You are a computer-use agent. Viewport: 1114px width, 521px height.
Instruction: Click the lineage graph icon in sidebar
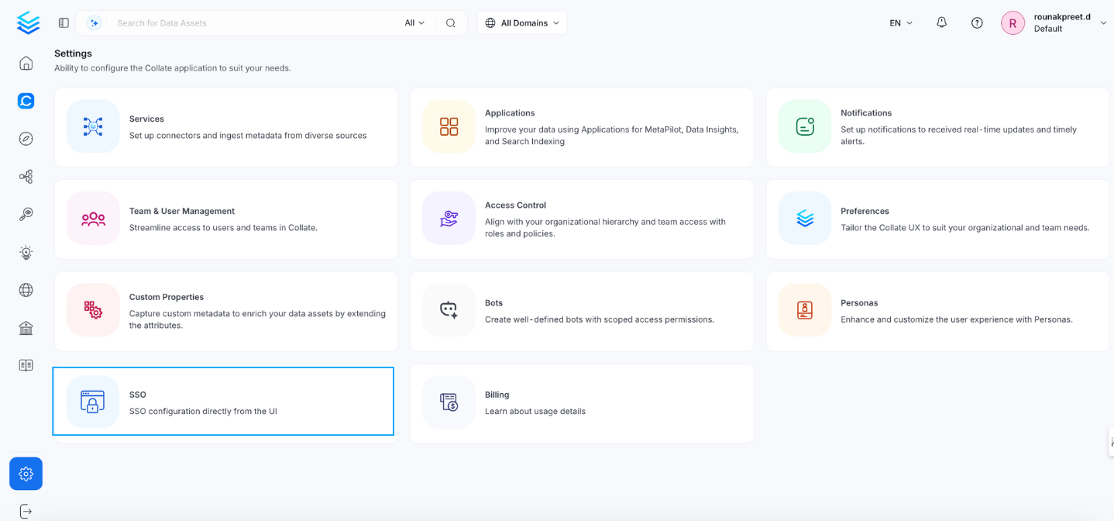pyautogui.click(x=26, y=176)
